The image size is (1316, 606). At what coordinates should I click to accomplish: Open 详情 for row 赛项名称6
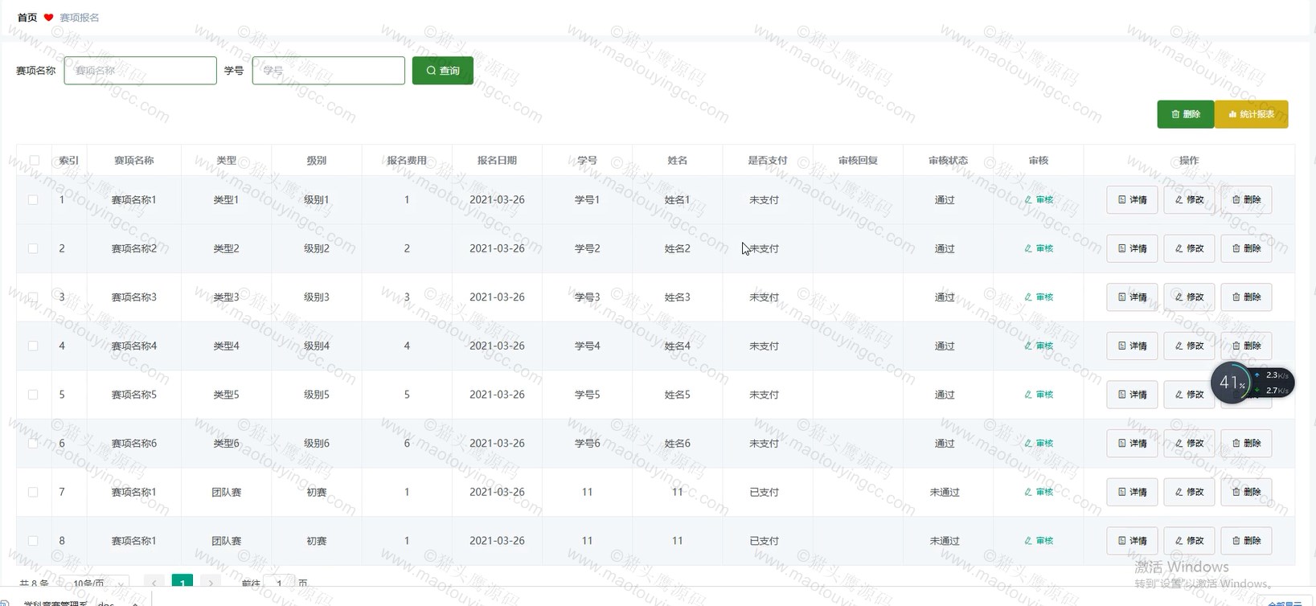[x=1132, y=444]
